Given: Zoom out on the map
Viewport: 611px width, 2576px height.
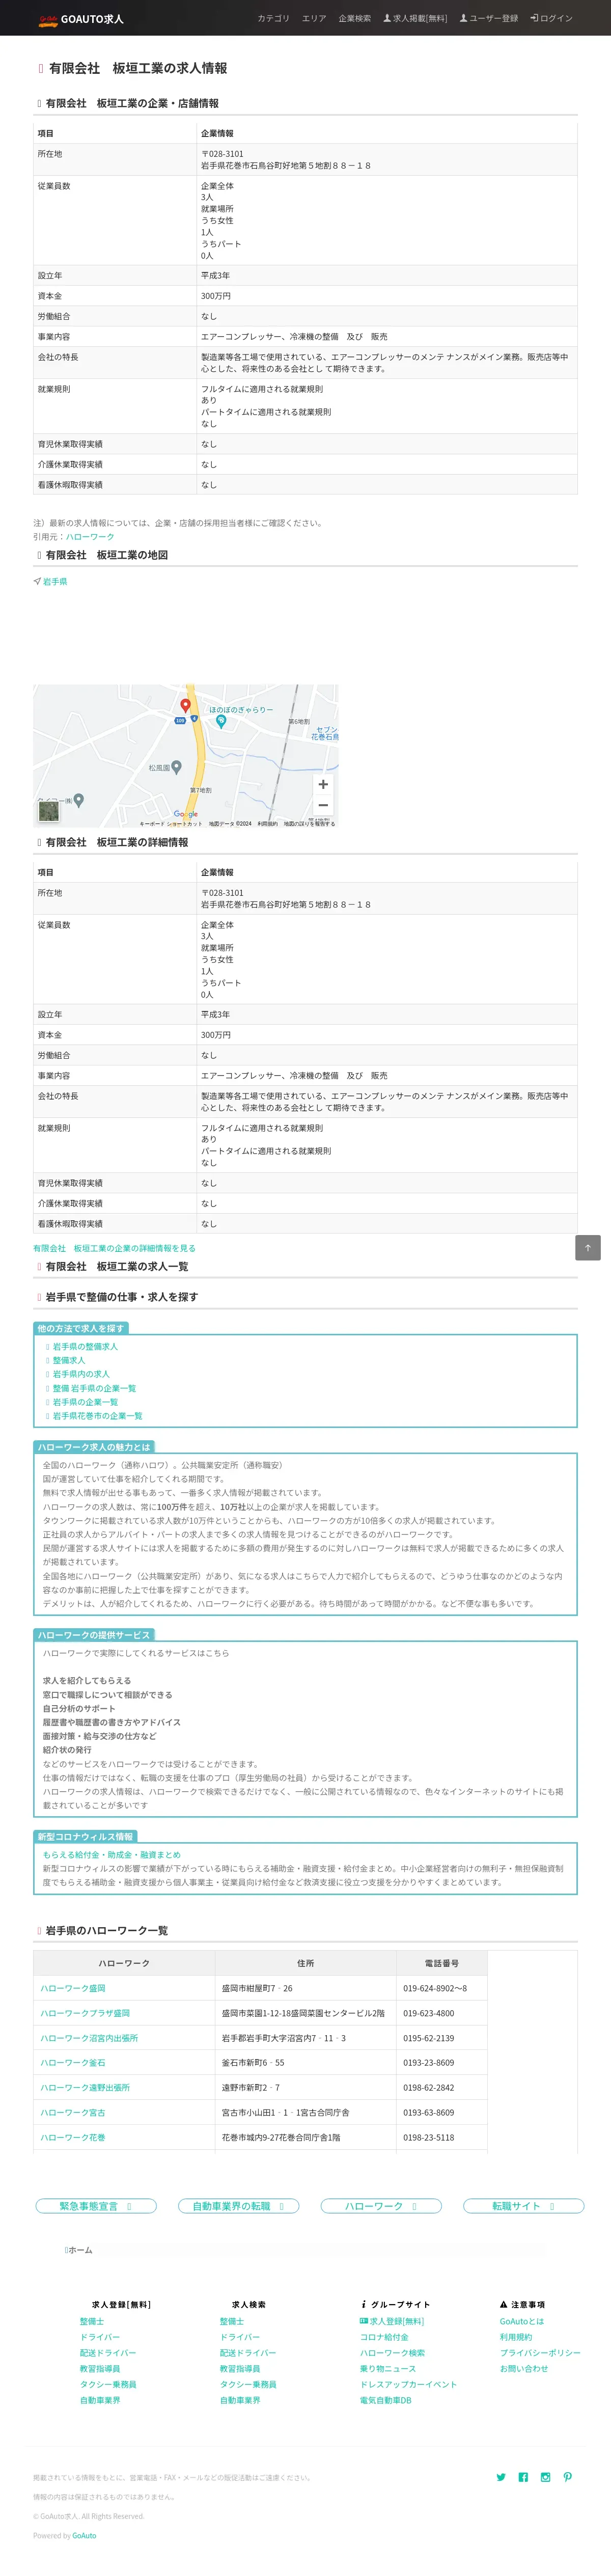Looking at the screenshot, I should [x=323, y=805].
